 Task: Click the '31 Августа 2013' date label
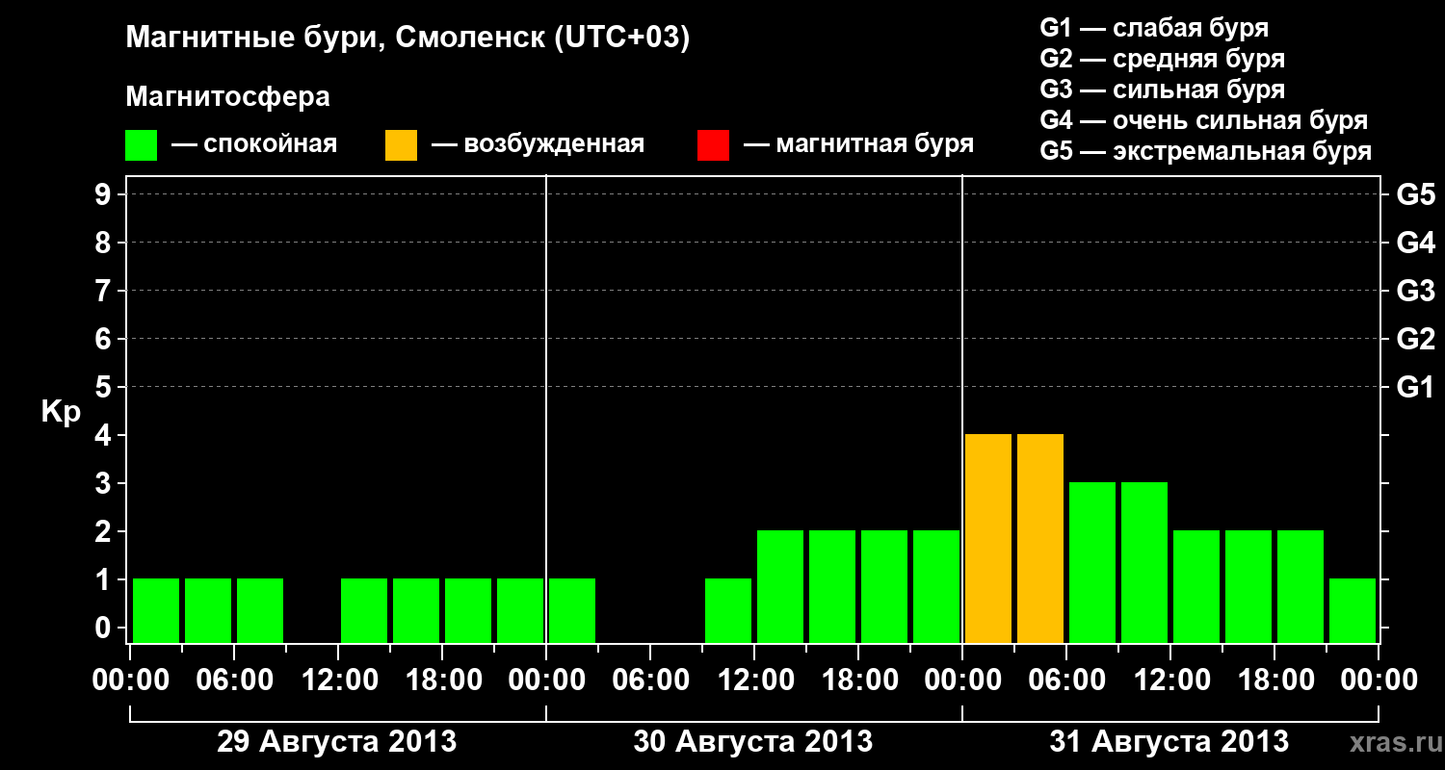(1169, 742)
